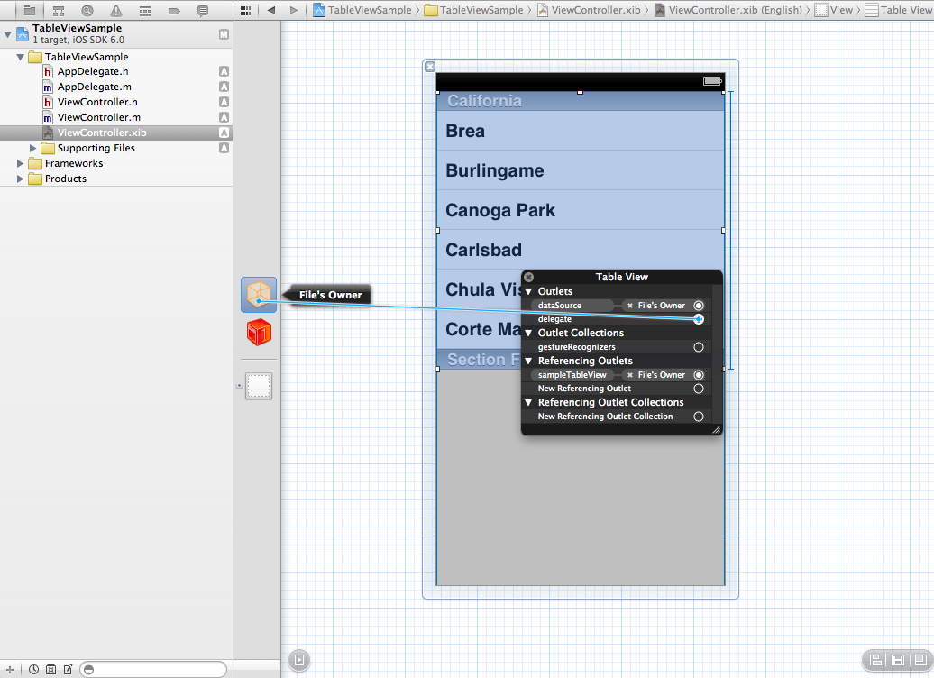Open the Resizing canvas control
This screenshot has height=678, width=934.
pos(920,660)
